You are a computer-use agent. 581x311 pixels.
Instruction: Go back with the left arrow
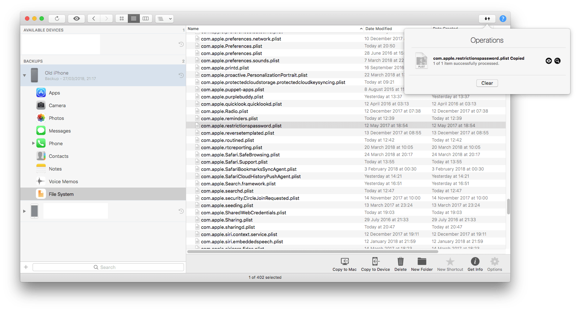(x=94, y=18)
